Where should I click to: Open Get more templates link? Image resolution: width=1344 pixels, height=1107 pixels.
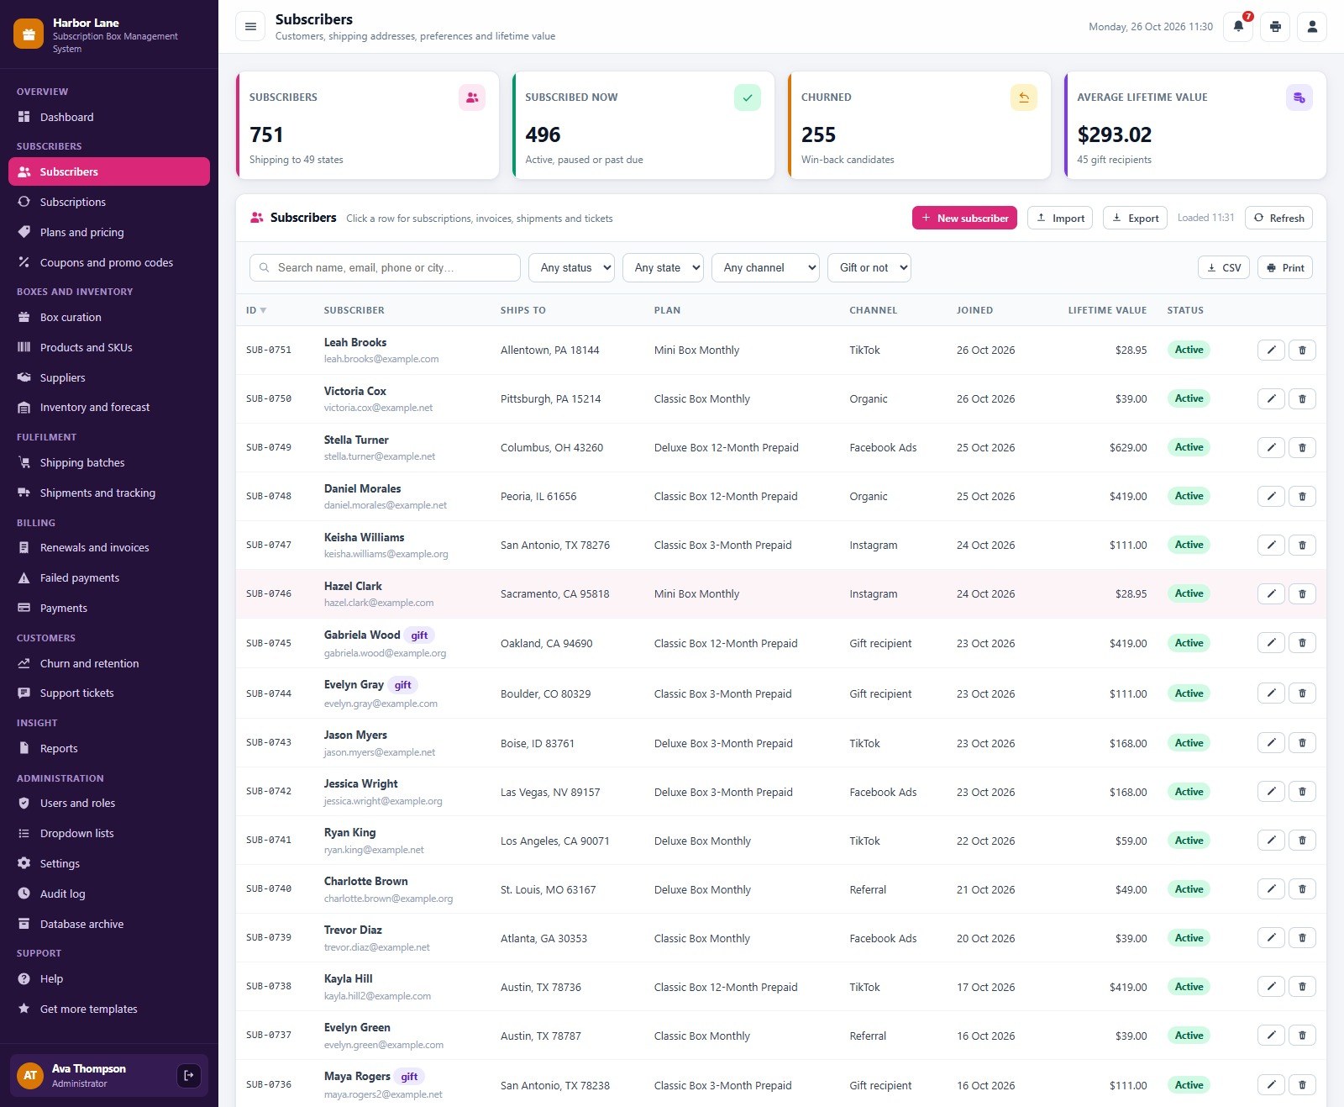coord(109,1009)
